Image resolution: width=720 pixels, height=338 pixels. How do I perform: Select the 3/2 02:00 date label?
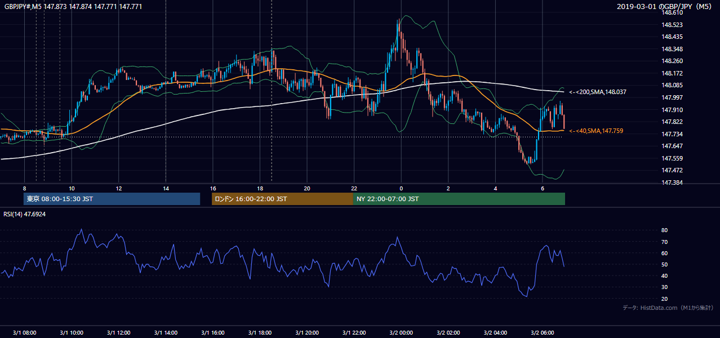pos(448,333)
